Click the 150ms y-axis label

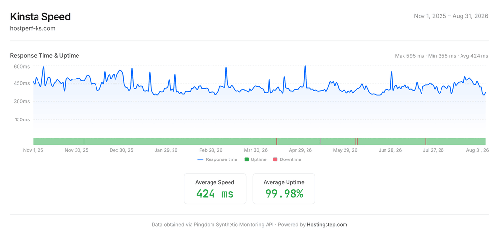pos(21,120)
